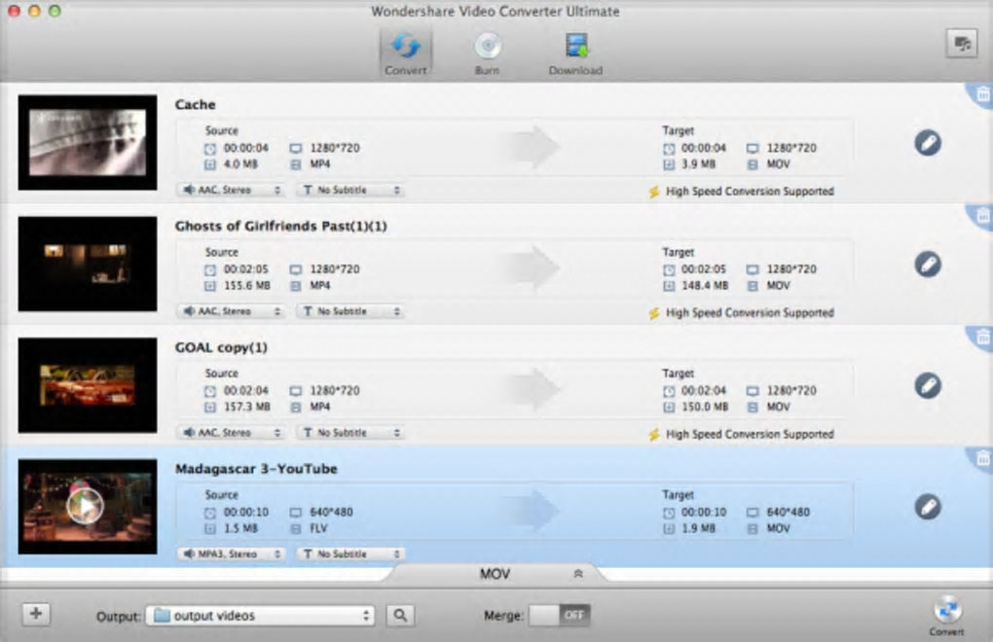Remove the GOAL copy(1) item
This screenshot has width=993, height=642.
982,338
